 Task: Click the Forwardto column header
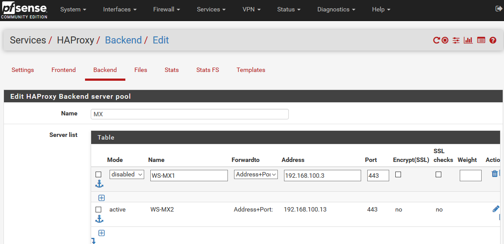(245, 160)
